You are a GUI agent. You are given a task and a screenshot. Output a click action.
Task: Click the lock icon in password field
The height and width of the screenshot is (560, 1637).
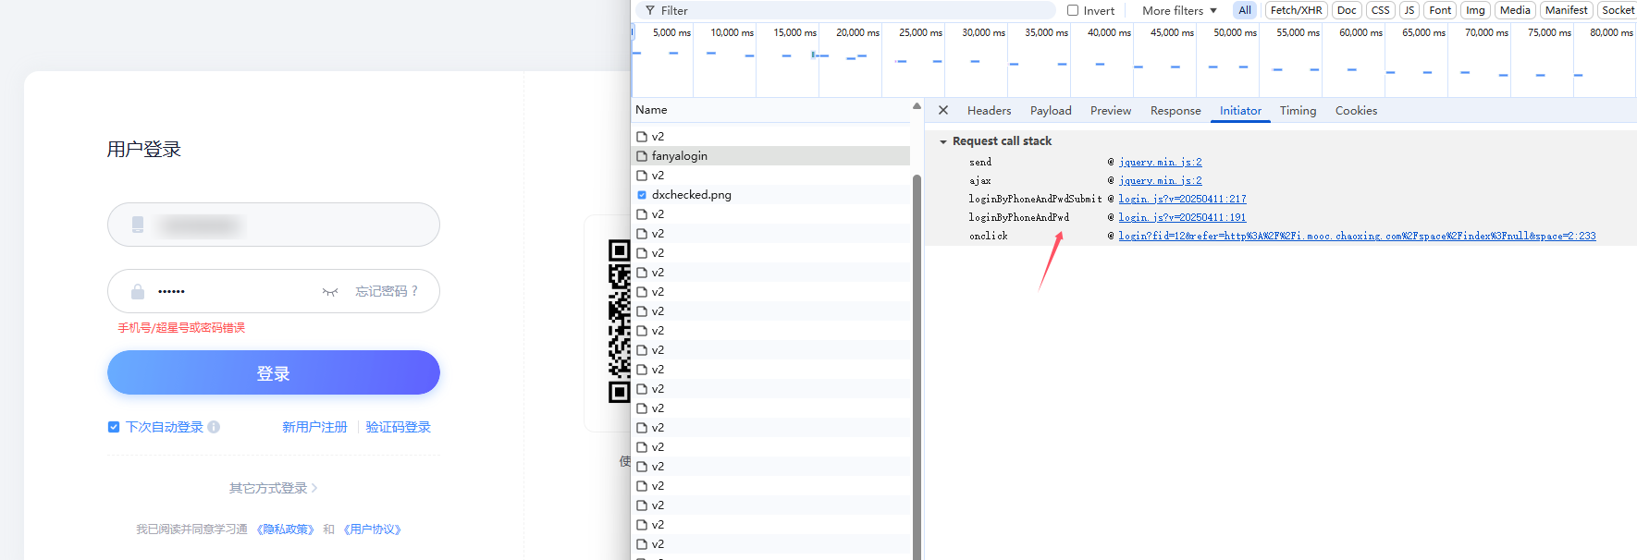click(138, 292)
